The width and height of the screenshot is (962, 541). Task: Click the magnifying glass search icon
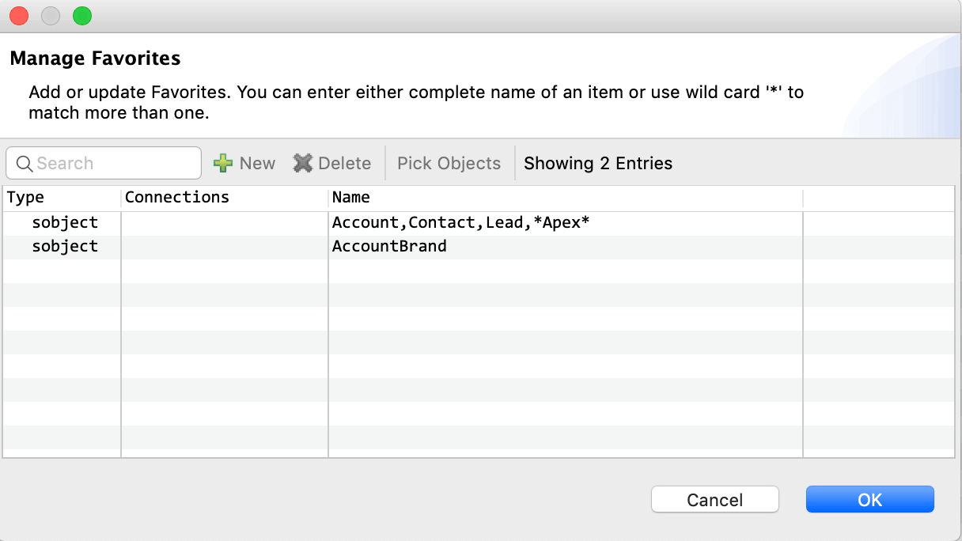[25, 163]
